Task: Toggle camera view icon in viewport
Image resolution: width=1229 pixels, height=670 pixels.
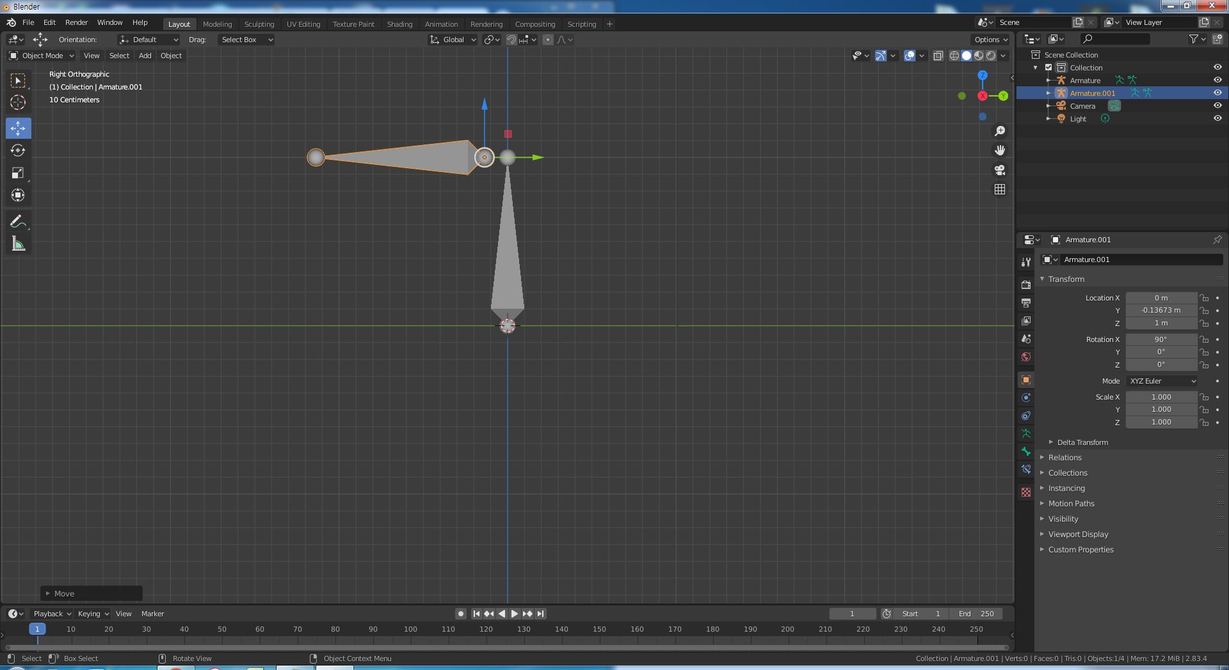Action: point(1000,170)
